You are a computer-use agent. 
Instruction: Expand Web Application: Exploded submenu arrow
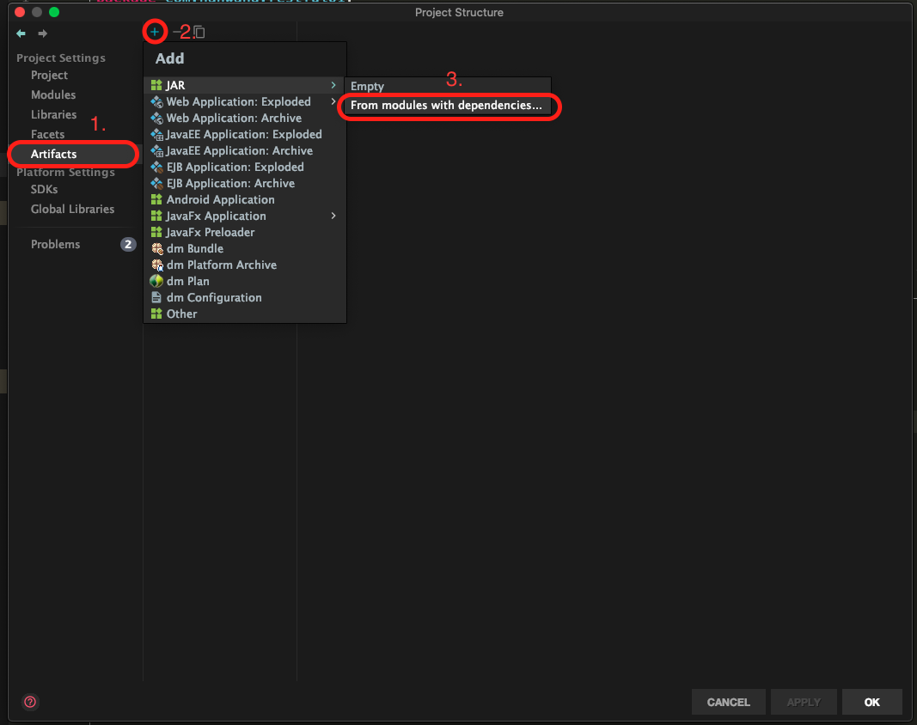coord(333,101)
